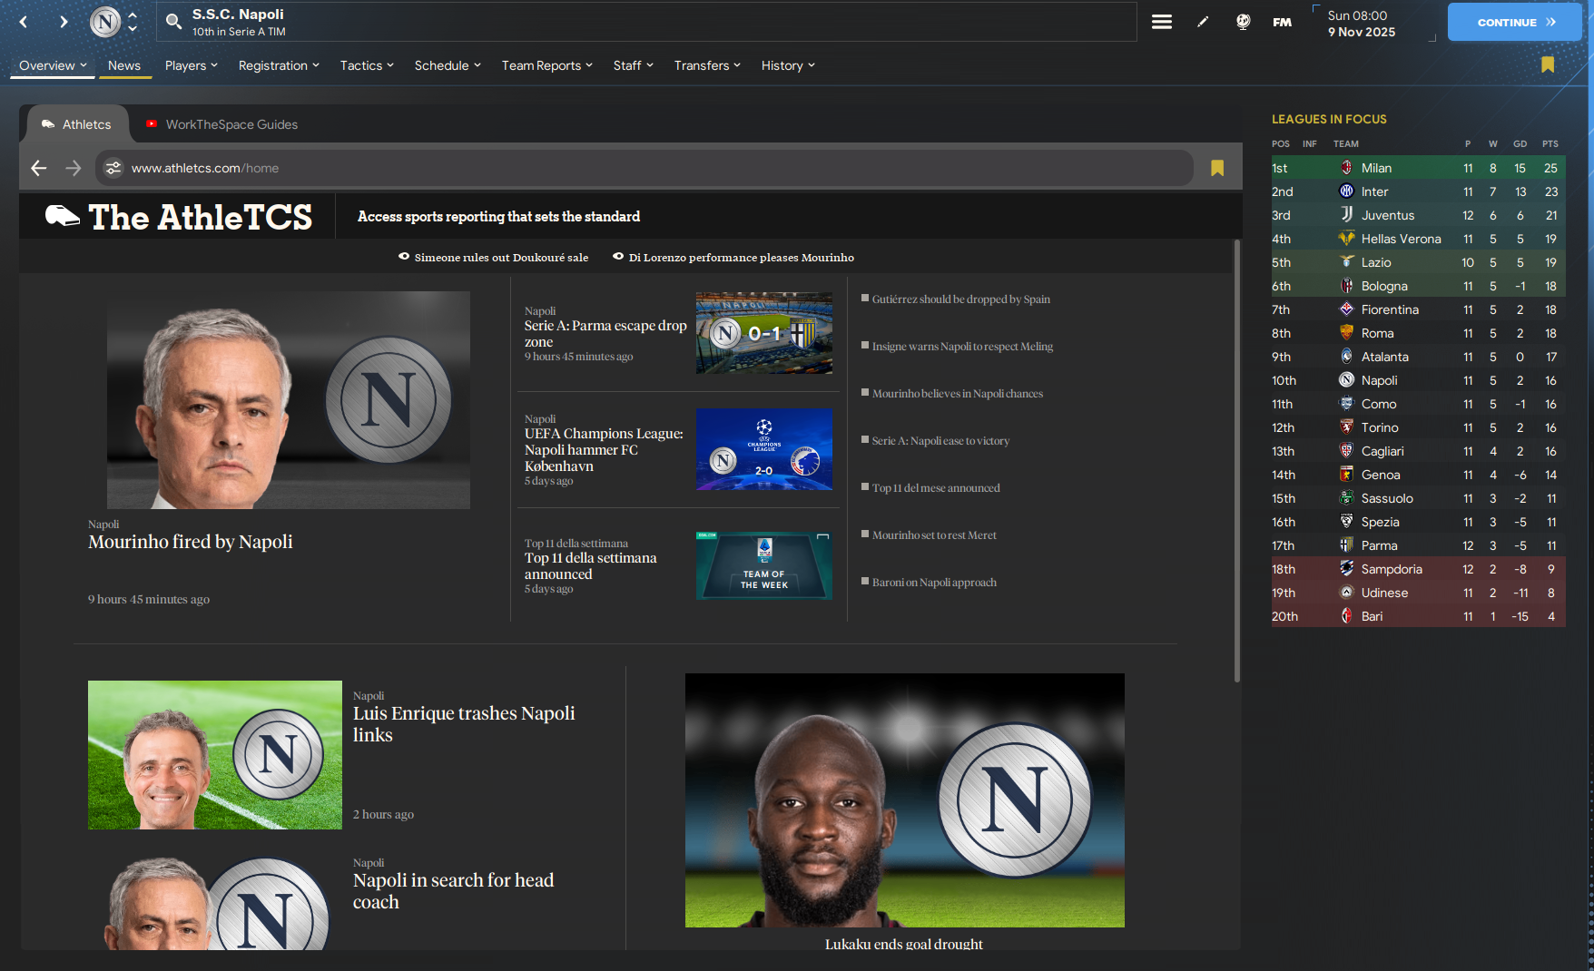The width and height of the screenshot is (1594, 971).
Task: Click the forward arrow in the news browser
Action: [73, 168]
